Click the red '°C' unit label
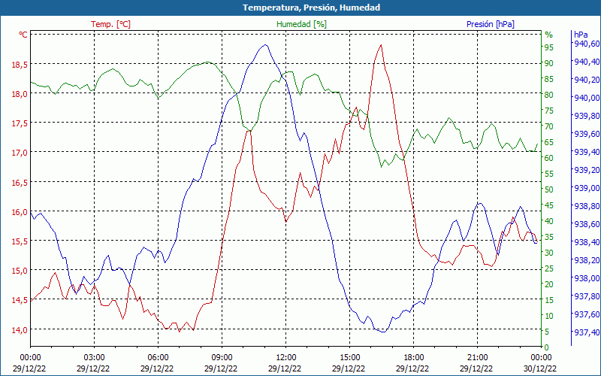This screenshot has height=376, width=601. (x=23, y=35)
